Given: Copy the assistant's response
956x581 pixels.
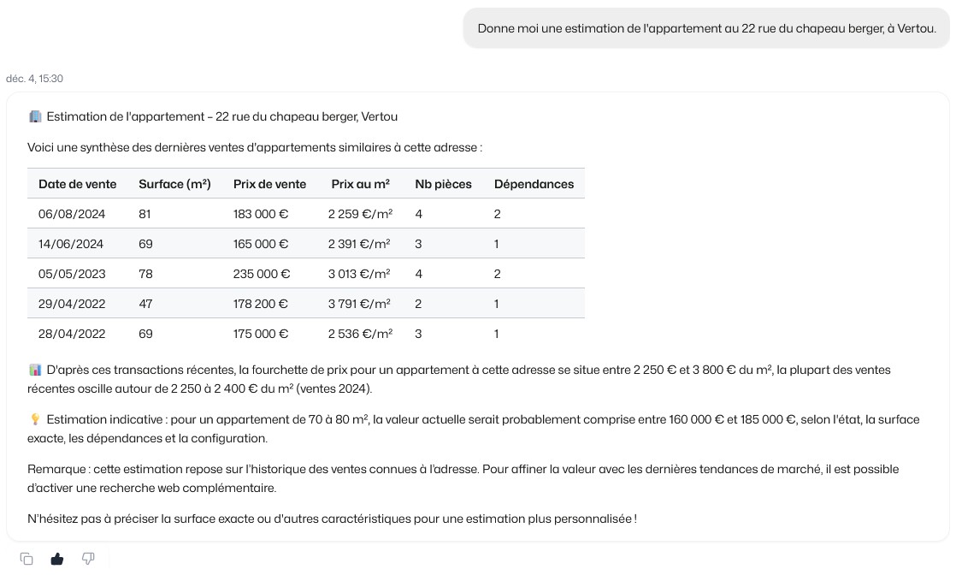Looking at the screenshot, I should tap(27, 559).
